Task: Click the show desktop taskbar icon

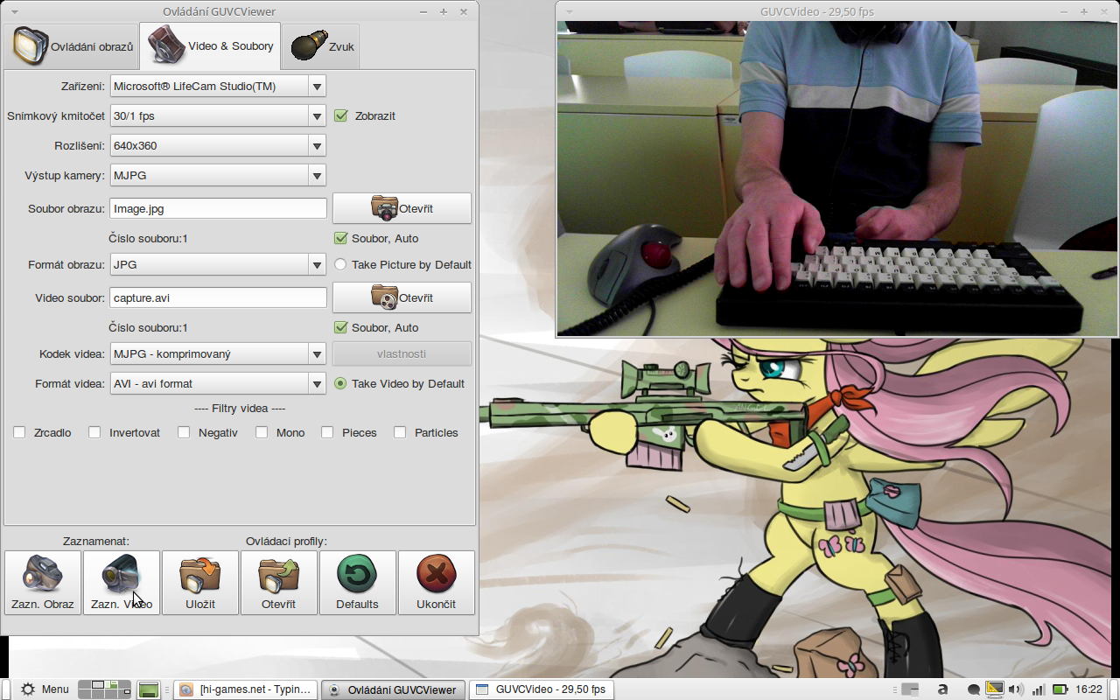Action: [149, 689]
